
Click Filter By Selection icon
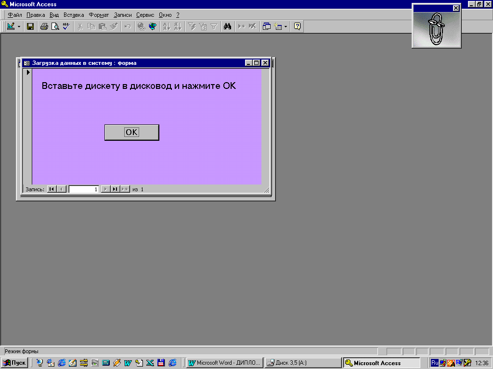tap(192, 26)
